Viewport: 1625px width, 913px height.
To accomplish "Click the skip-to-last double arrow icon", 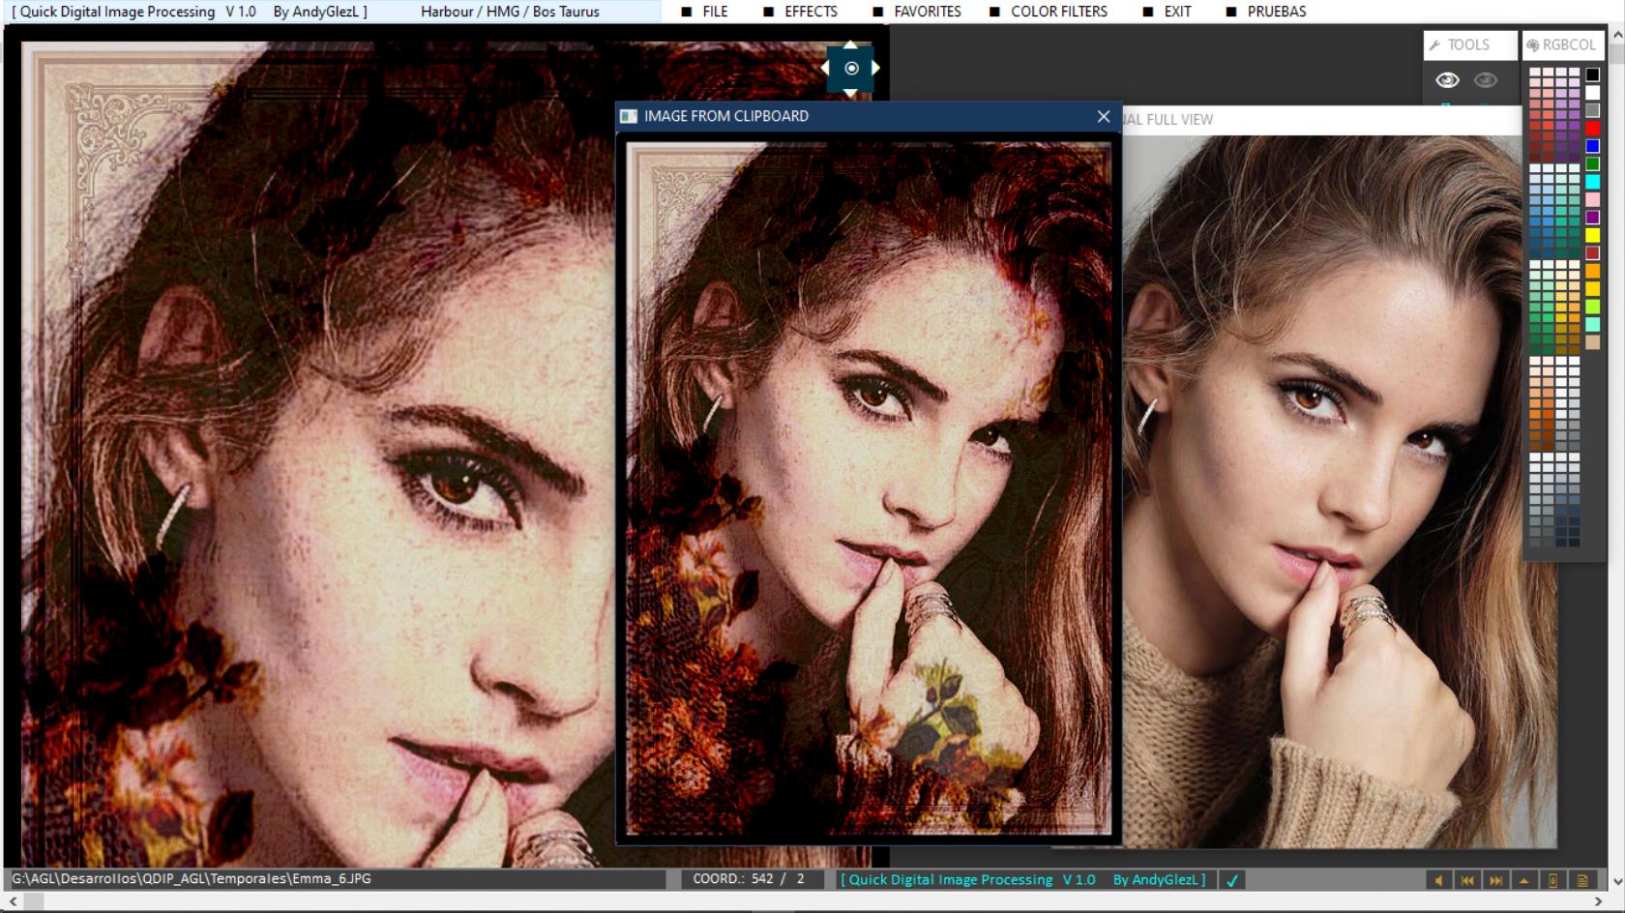I will pyautogui.click(x=1496, y=880).
